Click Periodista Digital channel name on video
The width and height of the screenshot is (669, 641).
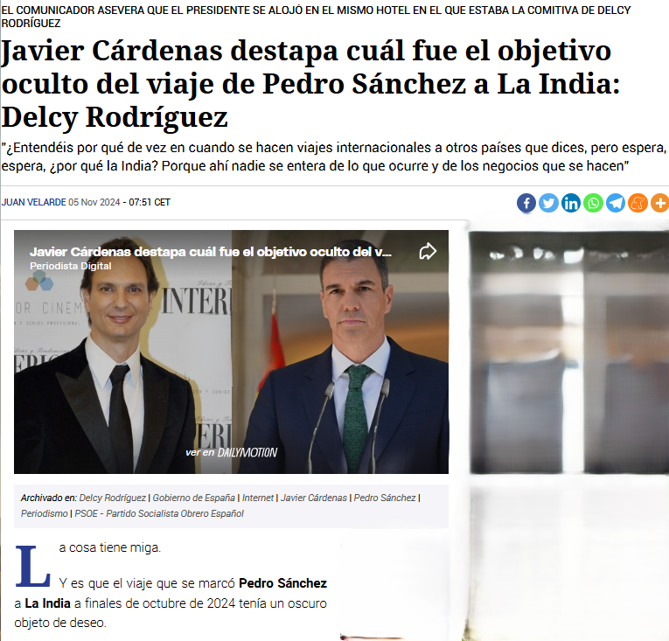tap(71, 266)
